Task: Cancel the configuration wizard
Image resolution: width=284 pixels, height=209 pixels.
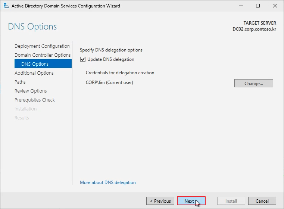Action: point(262,201)
